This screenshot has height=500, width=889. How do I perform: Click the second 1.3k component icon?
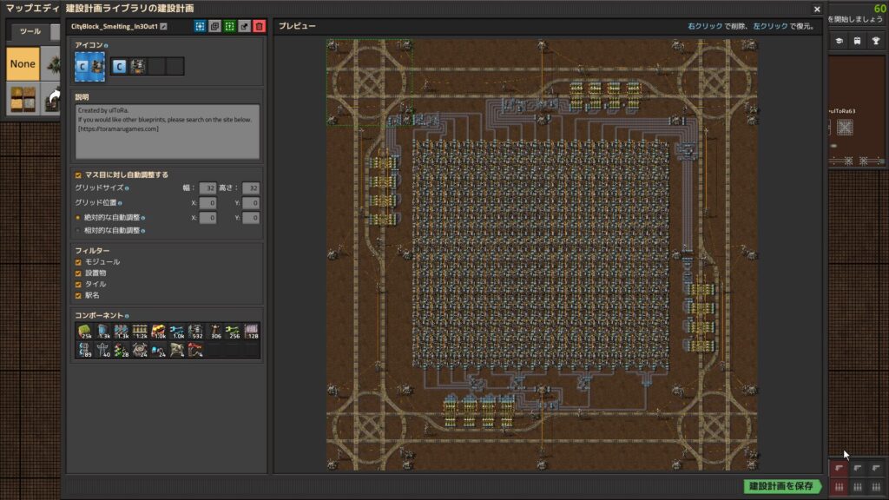122,332
